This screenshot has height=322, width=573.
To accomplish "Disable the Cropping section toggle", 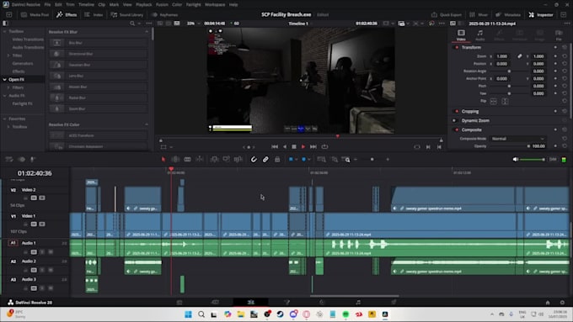I will coord(457,111).
